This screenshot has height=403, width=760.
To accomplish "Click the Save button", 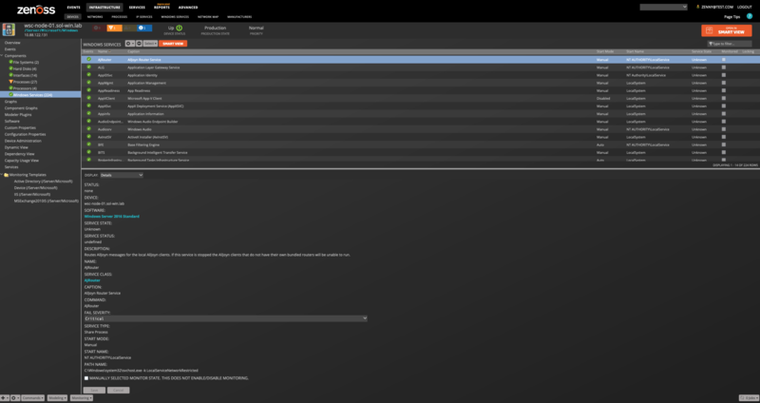I will (94, 390).
